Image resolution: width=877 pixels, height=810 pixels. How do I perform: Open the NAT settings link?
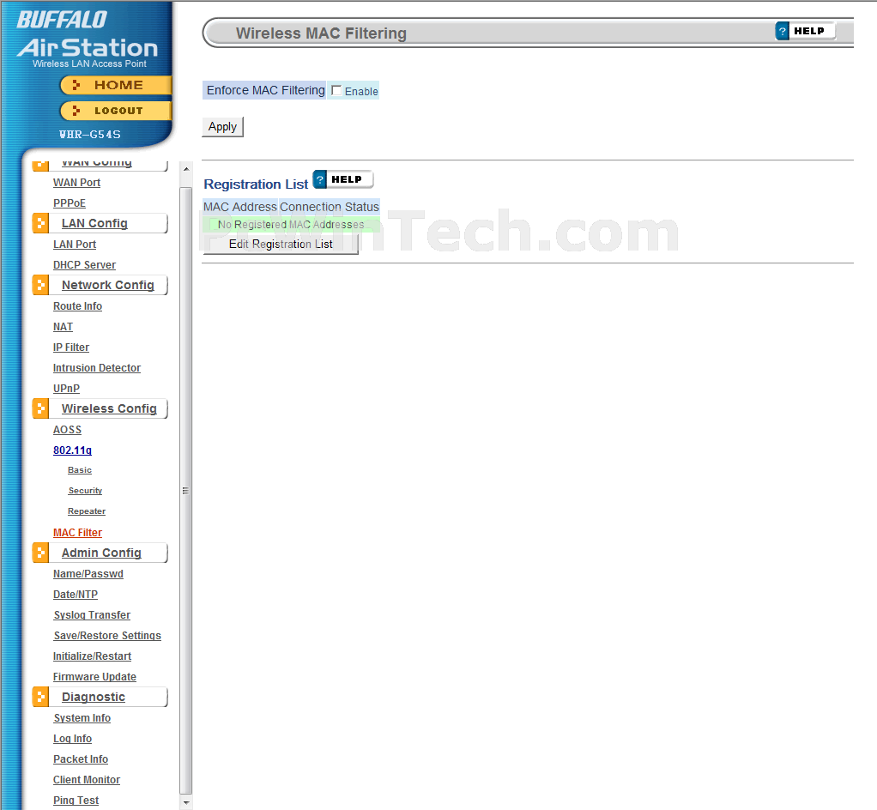click(x=64, y=327)
